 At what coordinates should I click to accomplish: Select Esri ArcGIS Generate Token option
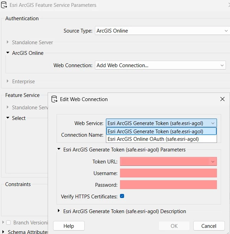tap(161, 131)
